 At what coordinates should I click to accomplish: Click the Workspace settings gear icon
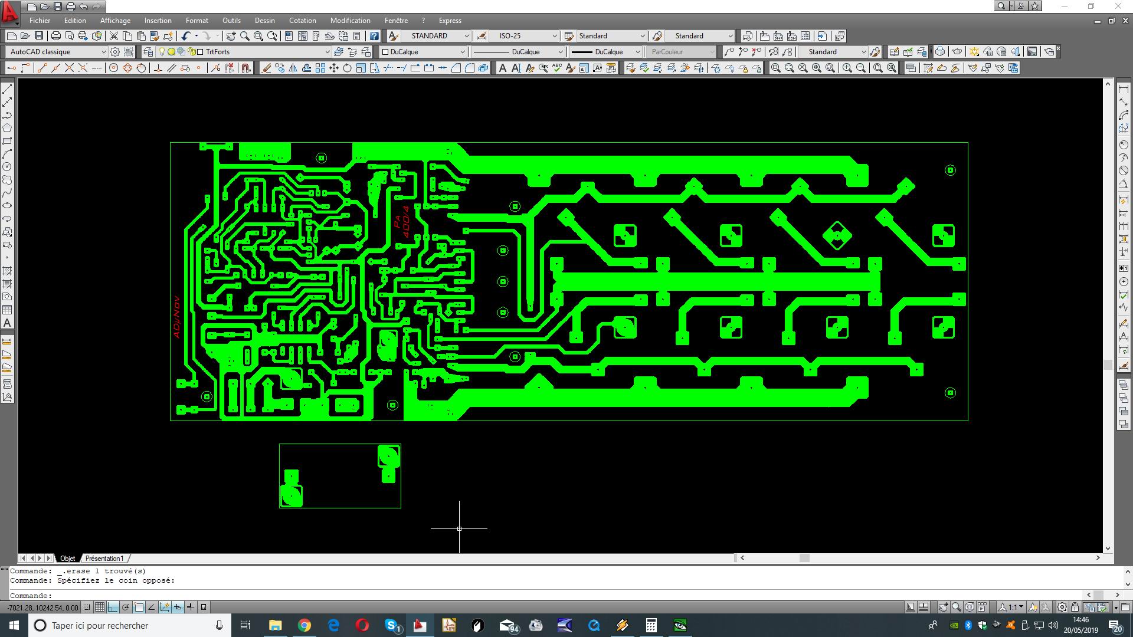pyautogui.click(x=115, y=52)
